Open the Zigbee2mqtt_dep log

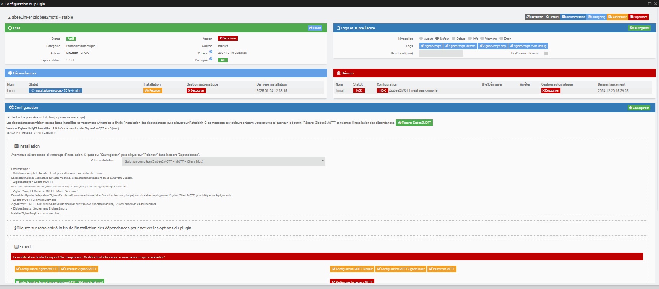pos(493,46)
